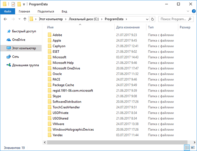
Task: Select the SoftwareDistribution folder name
Action: (x=67, y=102)
